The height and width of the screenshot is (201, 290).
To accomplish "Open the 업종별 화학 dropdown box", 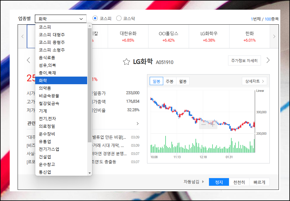I will pos(61,19).
